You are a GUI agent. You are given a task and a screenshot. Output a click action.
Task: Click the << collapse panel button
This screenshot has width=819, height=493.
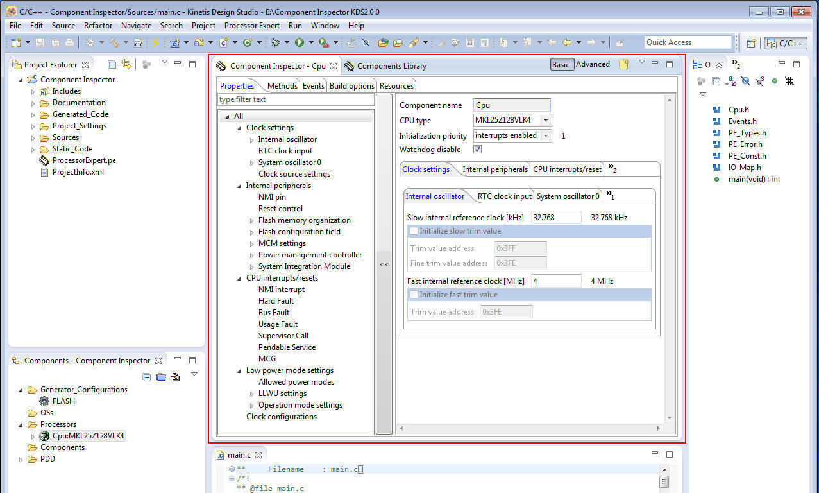pyautogui.click(x=384, y=264)
